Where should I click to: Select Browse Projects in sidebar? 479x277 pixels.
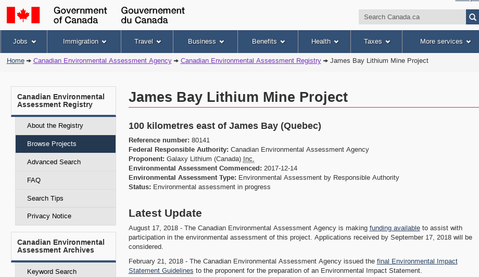pyautogui.click(x=66, y=143)
